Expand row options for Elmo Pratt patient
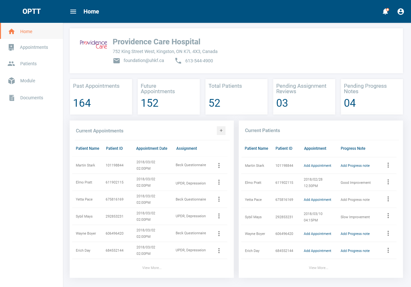The width and height of the screenshot is (411, 287). point(388,182)
